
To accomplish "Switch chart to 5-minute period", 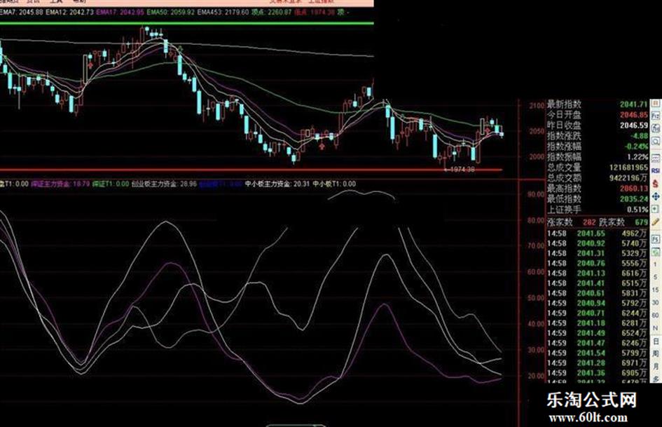I will (656, 277).
